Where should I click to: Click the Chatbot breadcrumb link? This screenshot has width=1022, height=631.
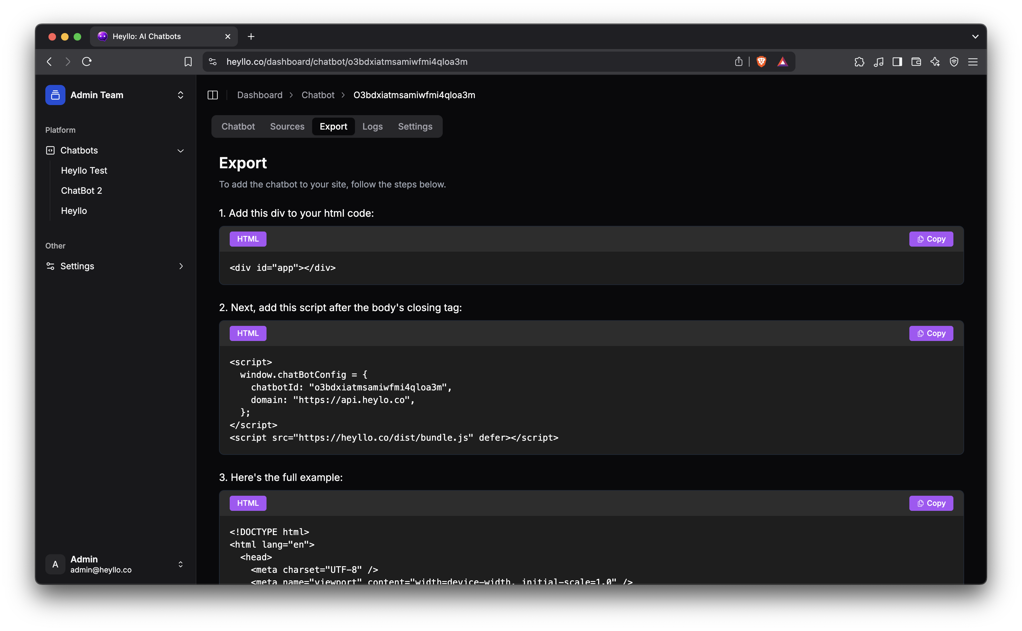pos(318,95)
